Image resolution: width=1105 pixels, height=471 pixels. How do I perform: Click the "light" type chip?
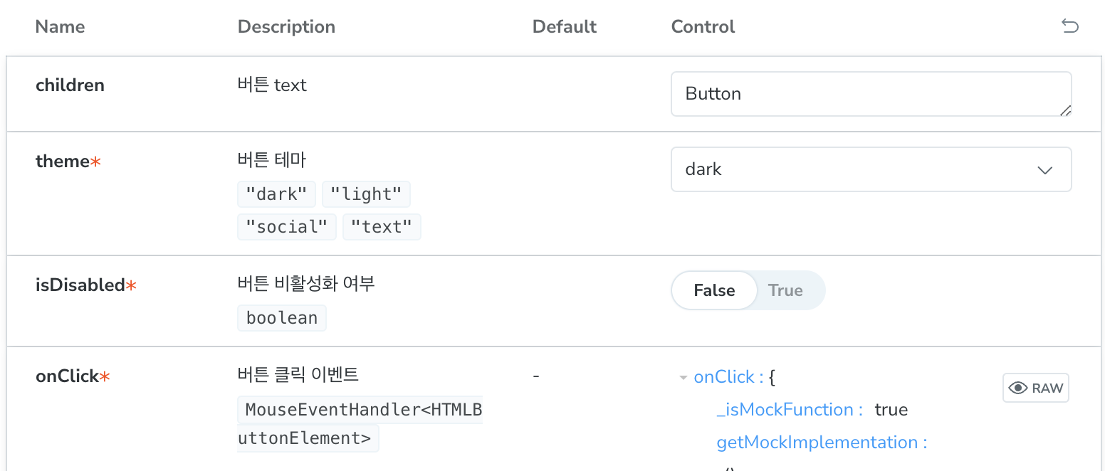click(x=366, y=194)
